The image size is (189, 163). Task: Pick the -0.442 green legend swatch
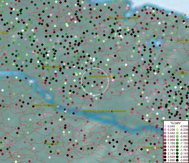point(177,133)
